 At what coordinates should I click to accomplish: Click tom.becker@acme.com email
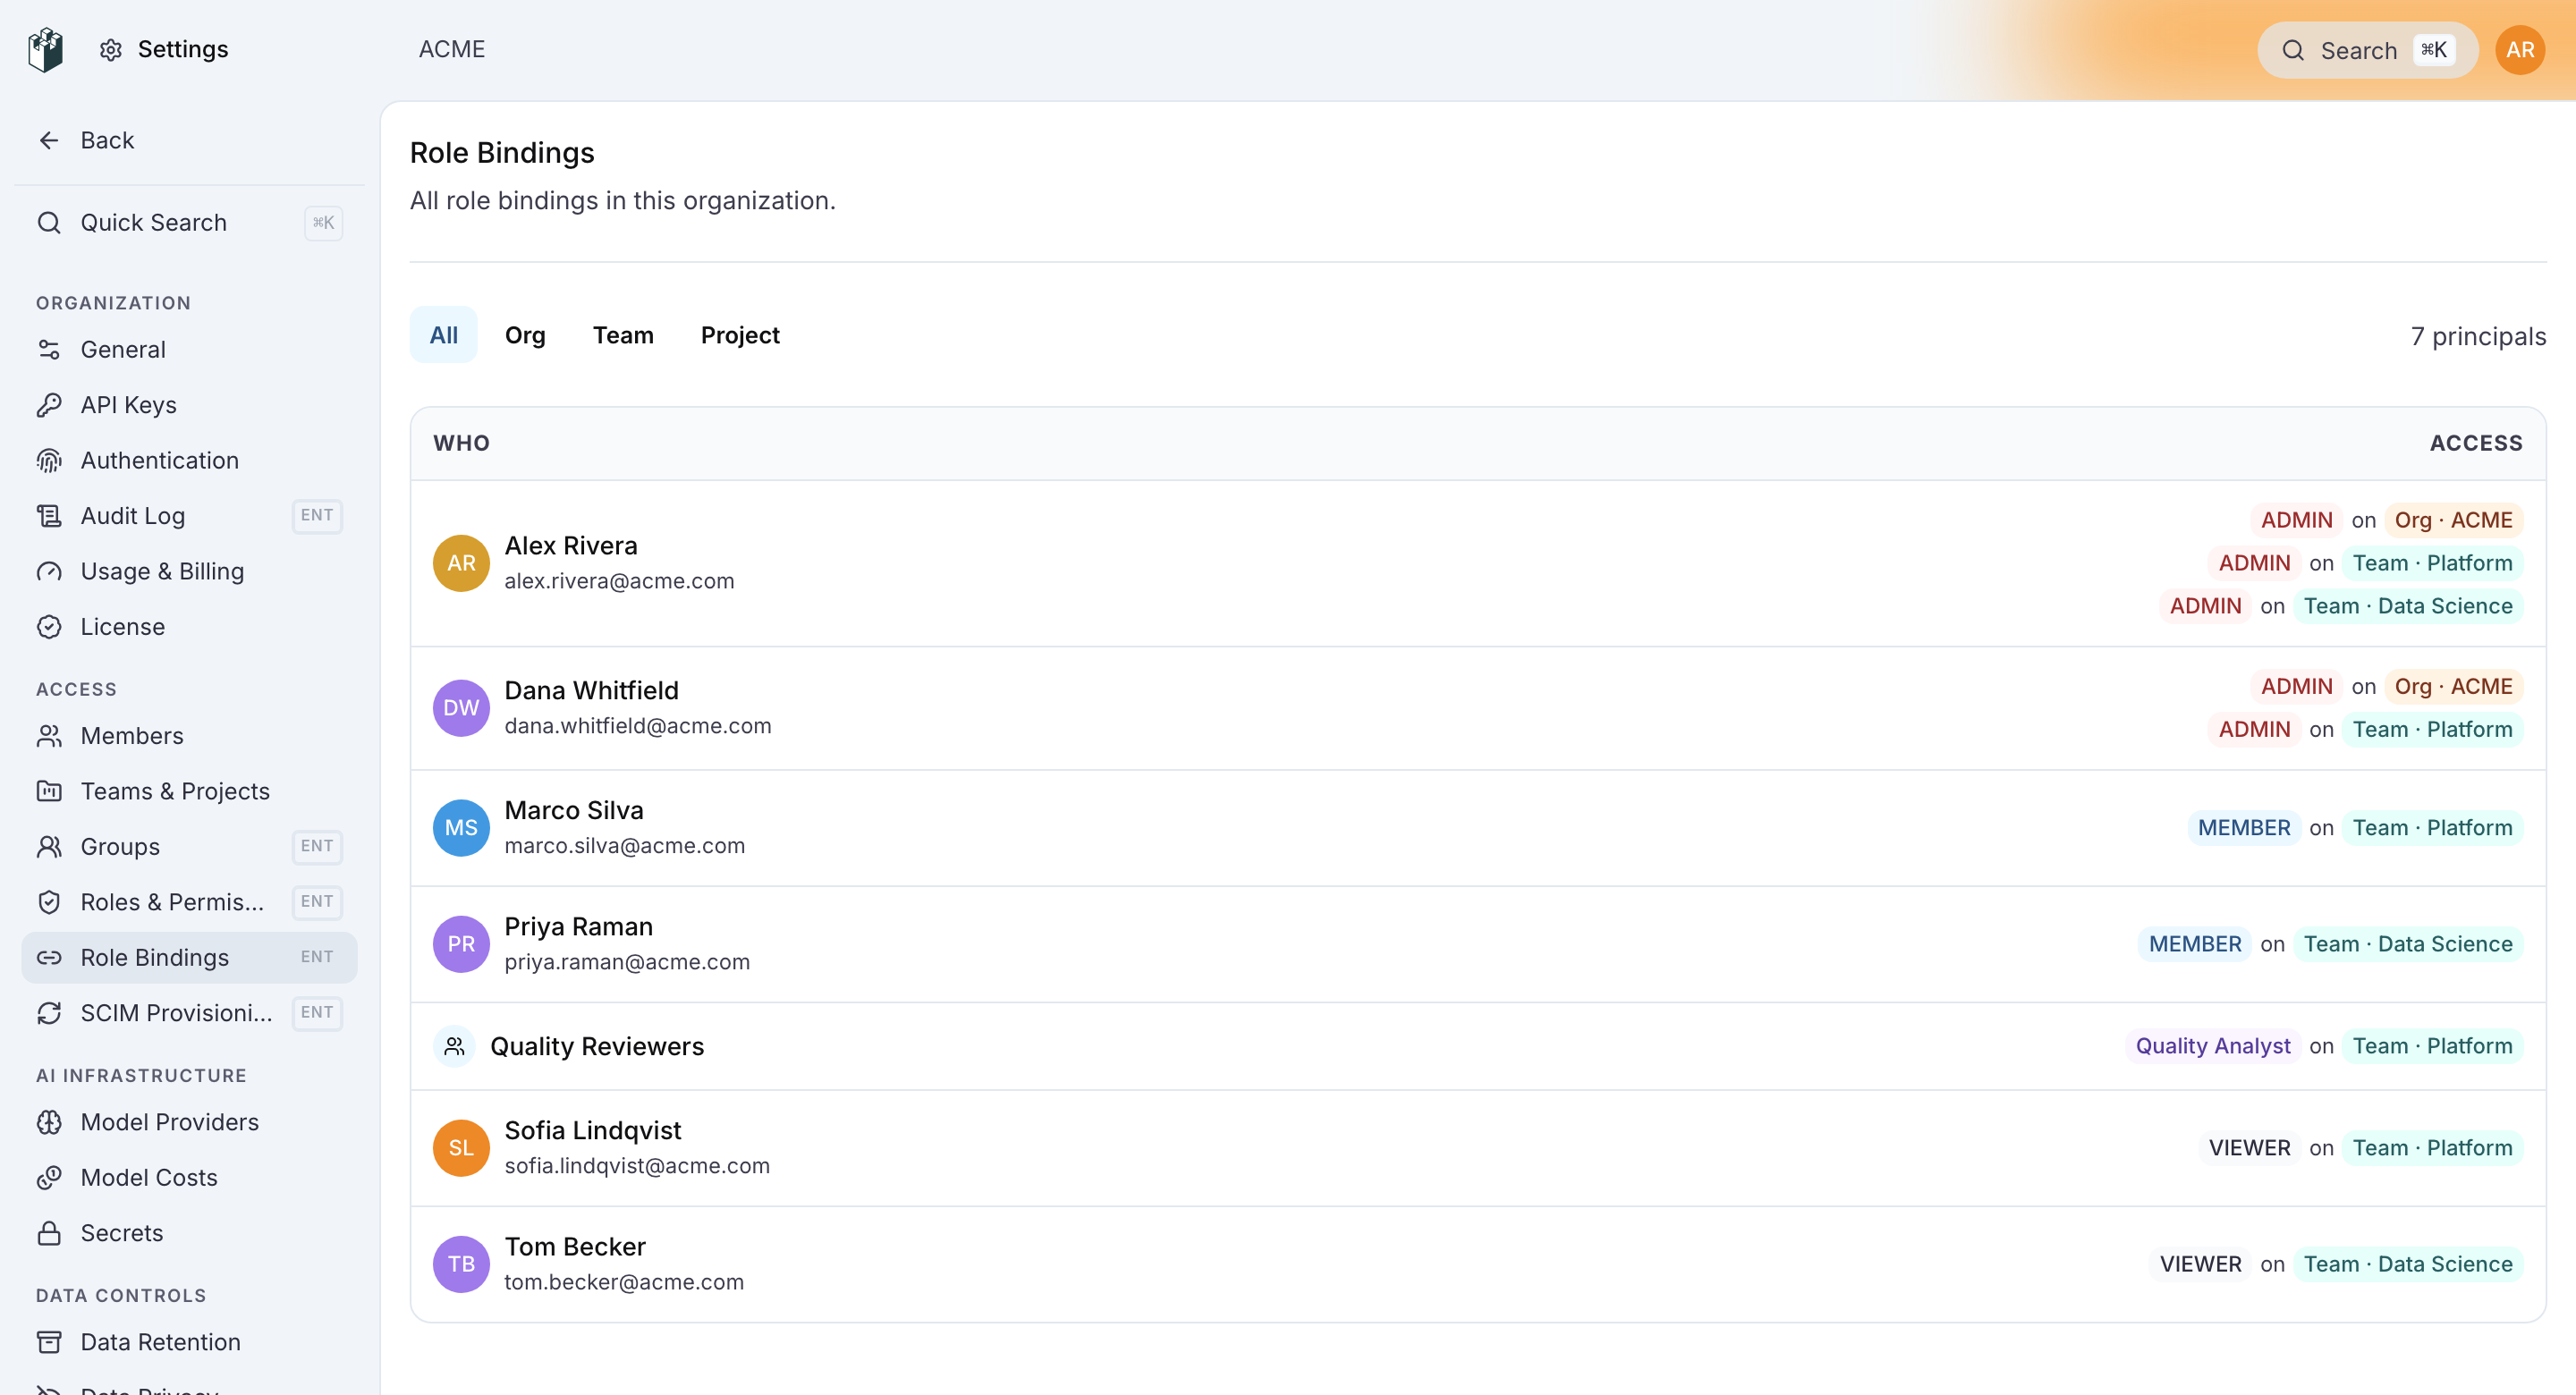[x=624, y=1282]
